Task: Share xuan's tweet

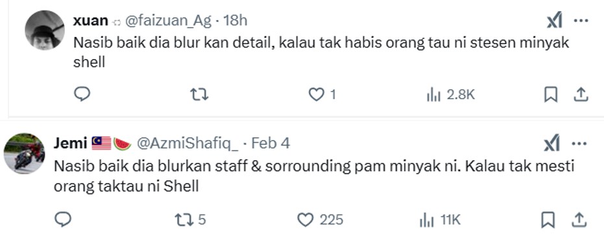Action: coord(580,94)
